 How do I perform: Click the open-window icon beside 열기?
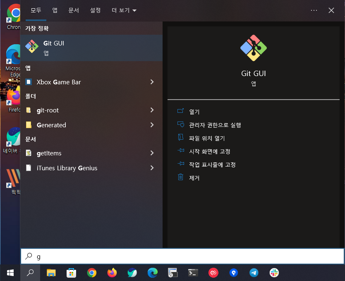pos(181,111)
